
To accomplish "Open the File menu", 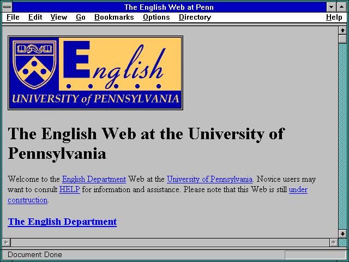I will 13,17.
